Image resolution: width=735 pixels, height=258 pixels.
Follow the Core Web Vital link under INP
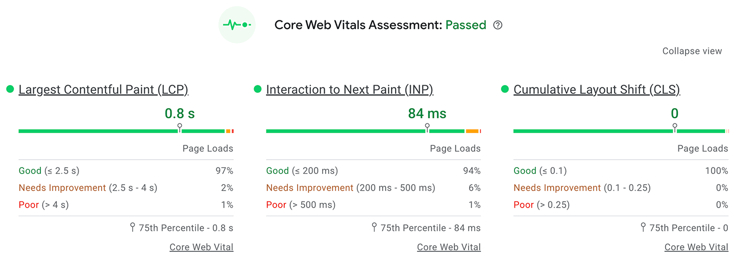[449, 247]
